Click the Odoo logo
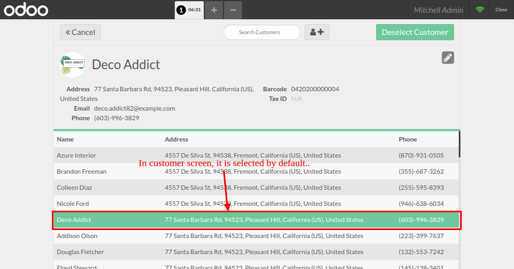Image resolution: width=514 pixels, height=269 pixels. 26,10
